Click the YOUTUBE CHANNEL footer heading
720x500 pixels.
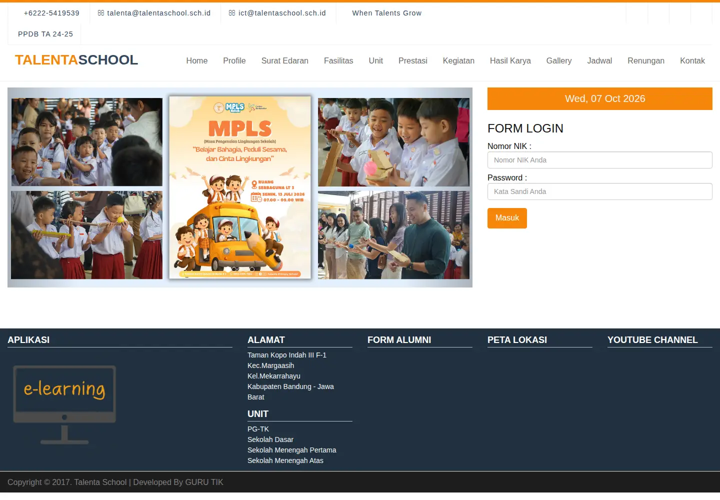[652, 340]
